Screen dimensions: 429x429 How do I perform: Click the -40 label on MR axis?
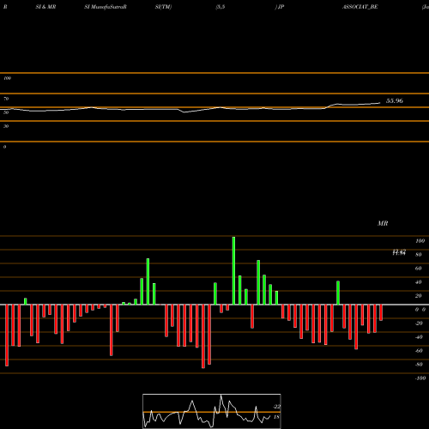click(x=419, y=337)
